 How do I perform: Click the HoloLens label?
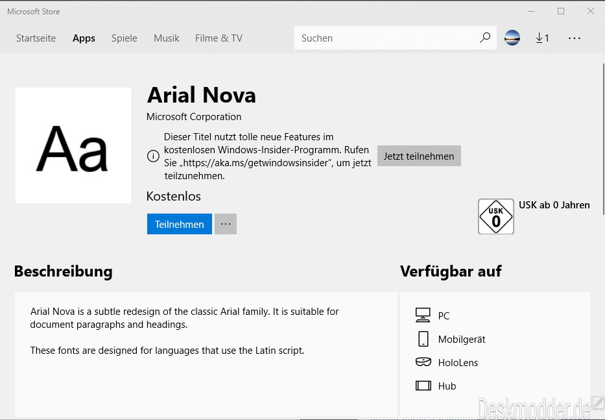point(458,362)
